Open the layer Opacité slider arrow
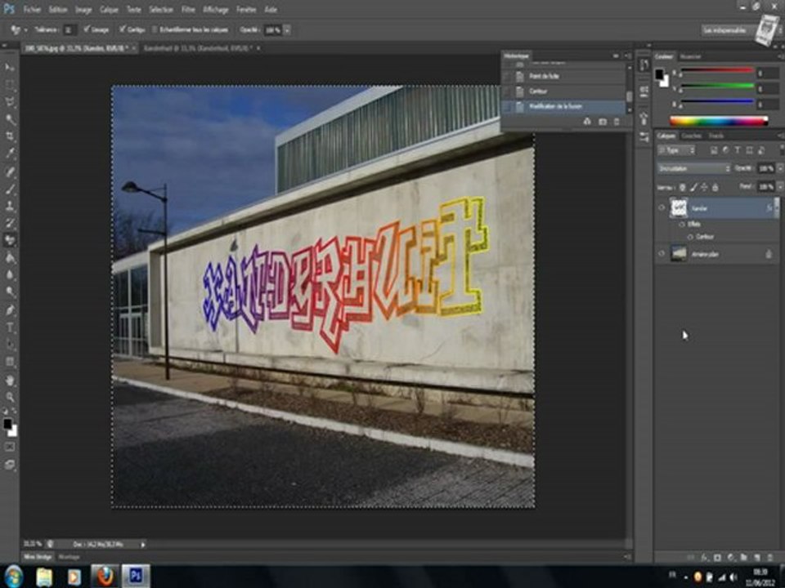The image size is (785, 588). 779,168
